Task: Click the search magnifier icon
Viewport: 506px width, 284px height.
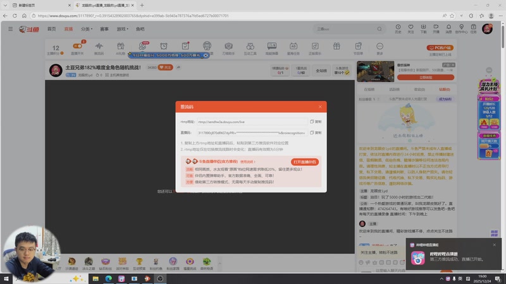Action: coord(379,29)
